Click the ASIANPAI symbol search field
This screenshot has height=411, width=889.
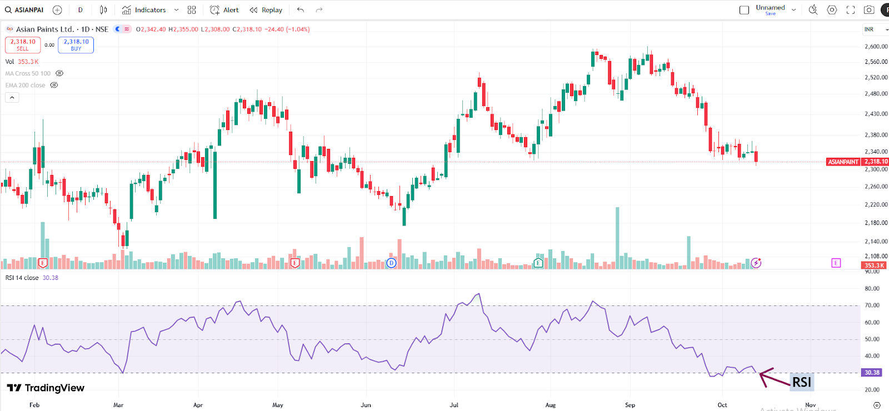point(24,10)
